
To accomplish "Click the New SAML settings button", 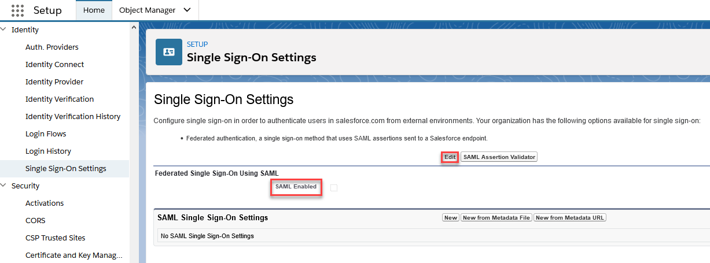I will pos(451,218).
